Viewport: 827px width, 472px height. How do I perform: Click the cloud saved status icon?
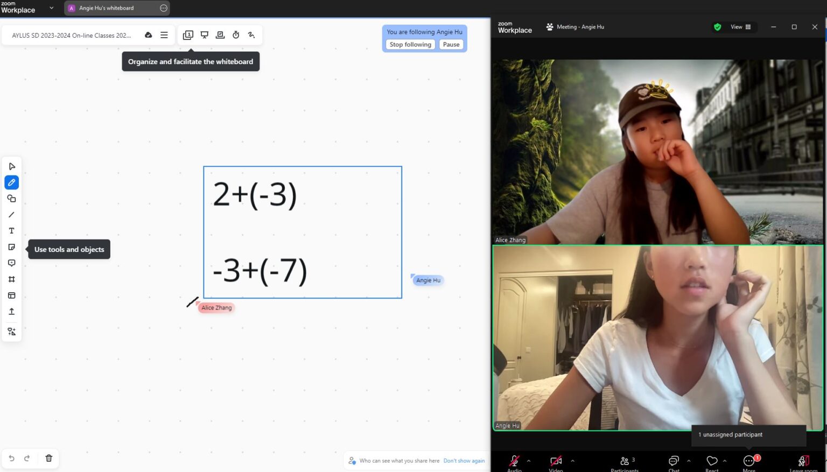[x=148, y=35]
